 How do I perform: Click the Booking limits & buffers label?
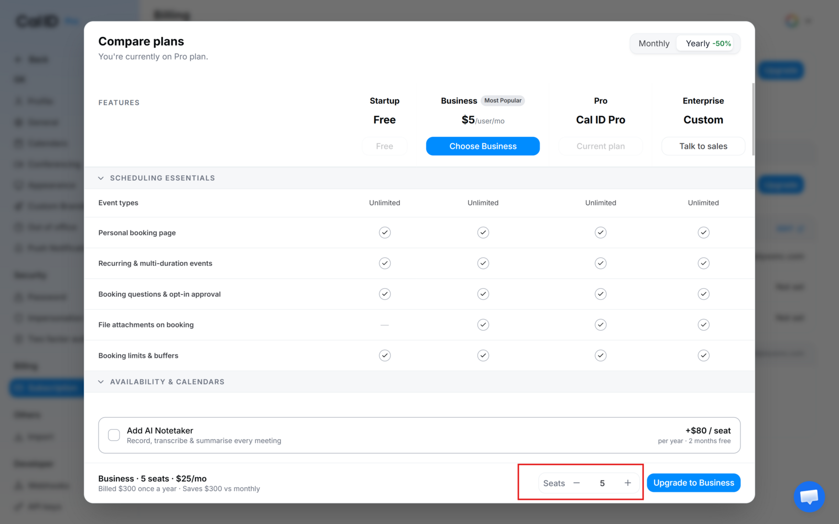[138, 355]
